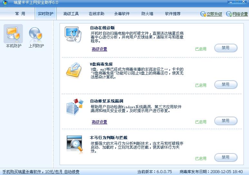Viewport: 249px width, 175px height.
Task: Click the 瑞星卡卡上网安全助手6.0 window title
Action: 36,3
